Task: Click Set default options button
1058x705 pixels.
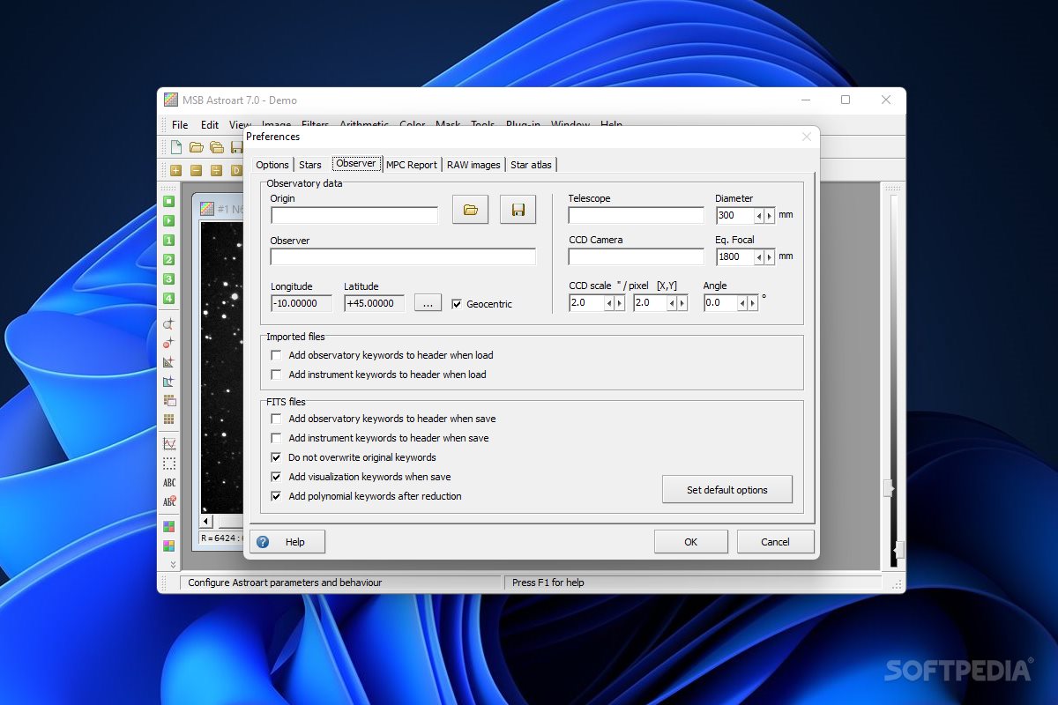Action: [727, 490]
